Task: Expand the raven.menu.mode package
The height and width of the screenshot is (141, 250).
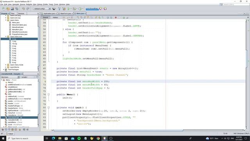Action: coord(6,65)
